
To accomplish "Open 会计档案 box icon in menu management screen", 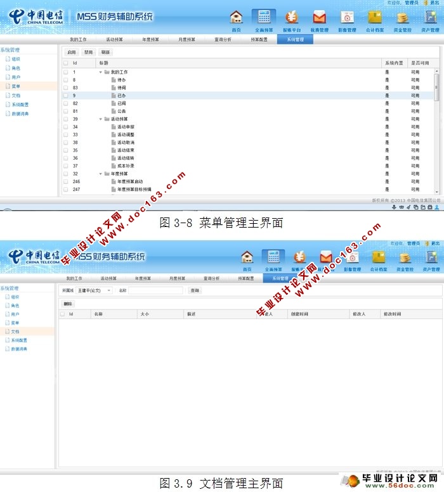I will coord(375,17).
